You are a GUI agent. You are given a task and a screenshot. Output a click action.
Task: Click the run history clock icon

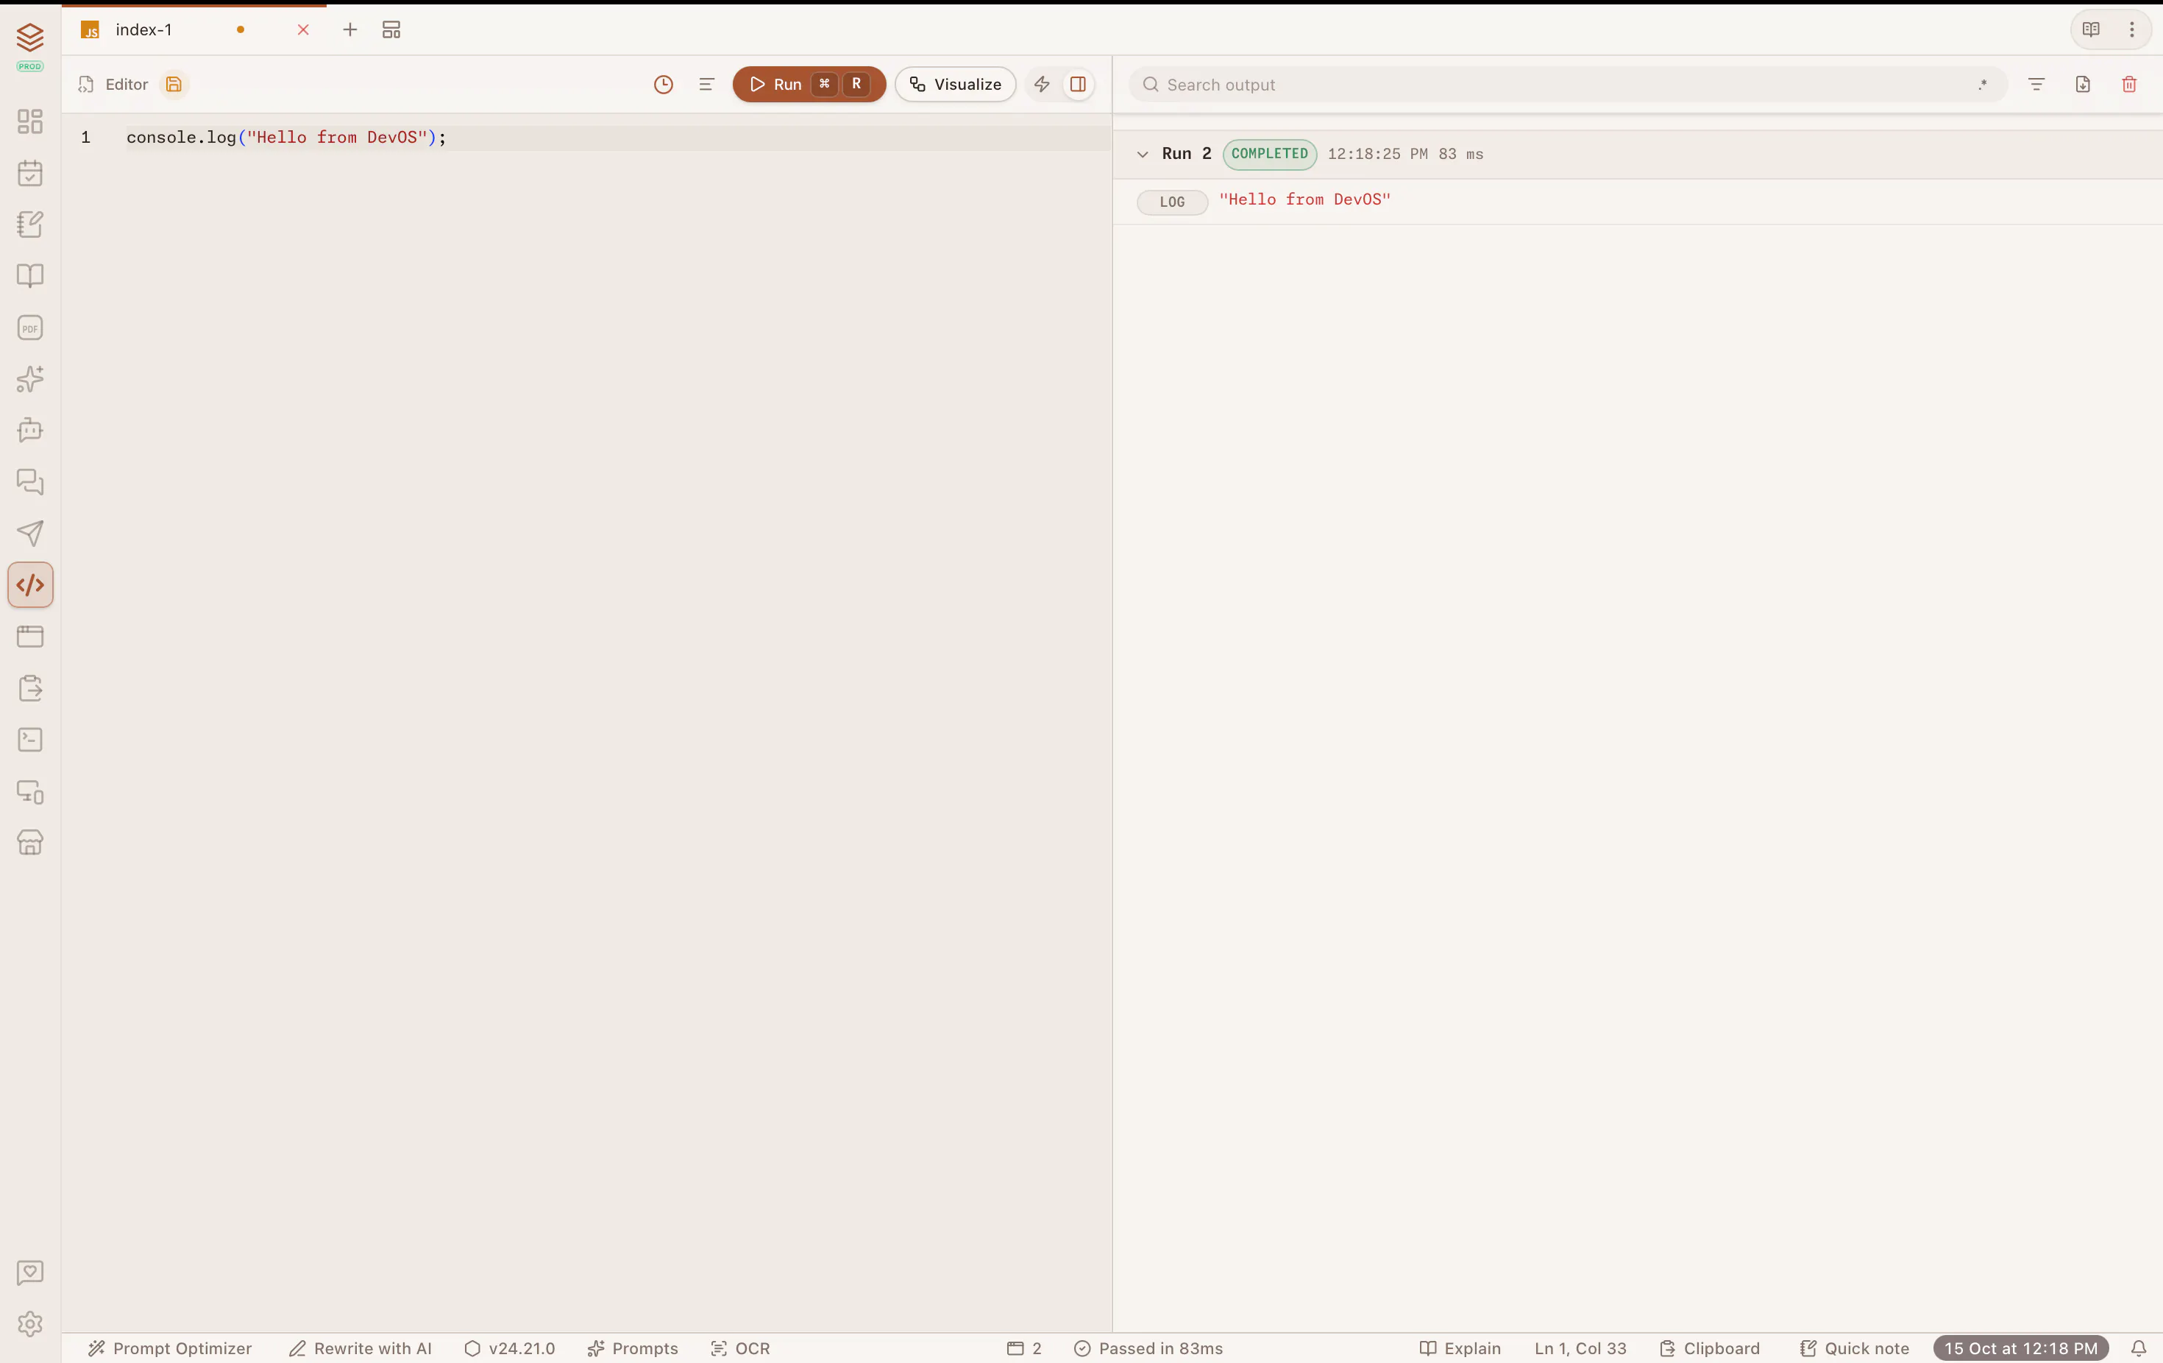[x=663, y=85]
